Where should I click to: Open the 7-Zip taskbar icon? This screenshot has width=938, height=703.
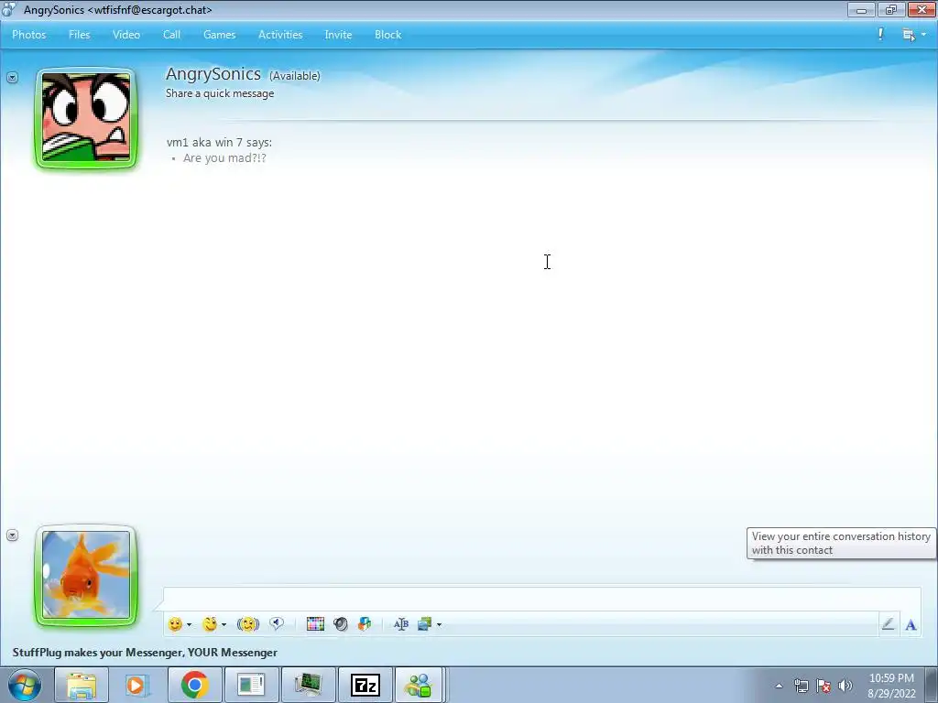click(x=365, y=685)
